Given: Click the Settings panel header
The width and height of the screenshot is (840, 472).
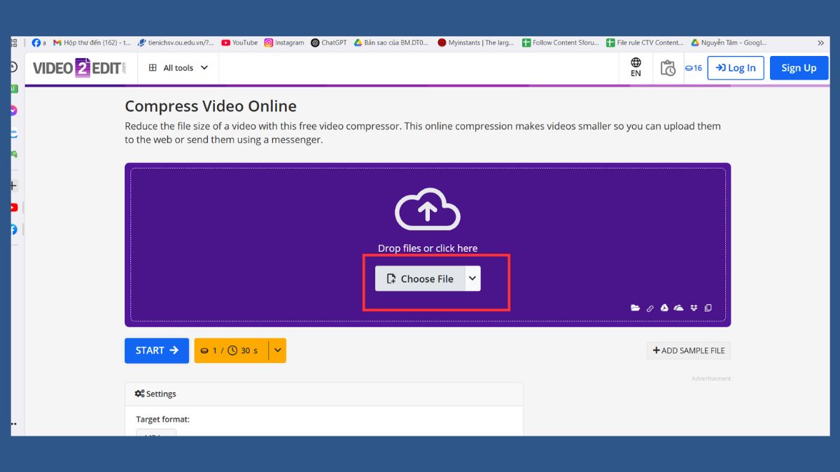Looking at the screenshot, I should pyautogui.click(x=324, y=394).
